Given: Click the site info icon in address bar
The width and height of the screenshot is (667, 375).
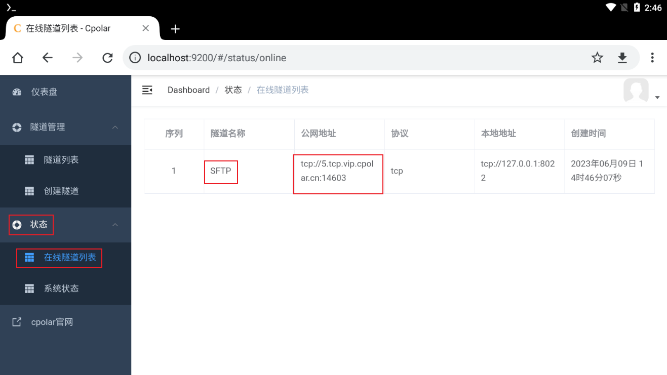Looking at the screenshot, I should tap(135, 58).
